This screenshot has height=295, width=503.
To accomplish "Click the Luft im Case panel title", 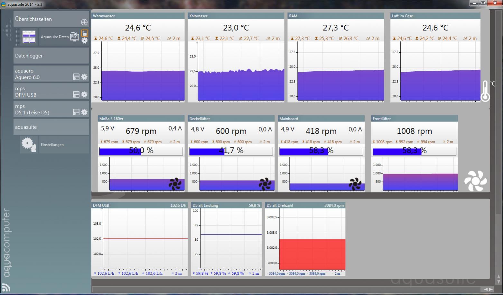I will [x=402, y=16].
